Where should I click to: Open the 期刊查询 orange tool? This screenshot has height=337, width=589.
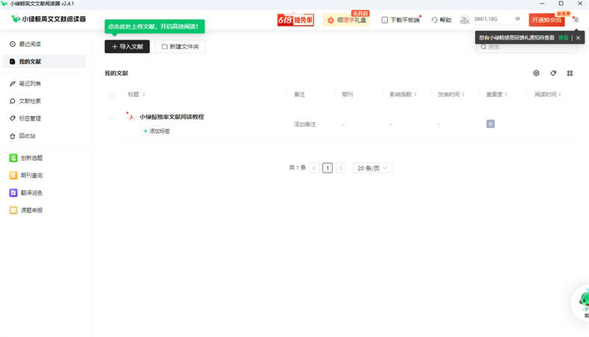pos(26,175)
